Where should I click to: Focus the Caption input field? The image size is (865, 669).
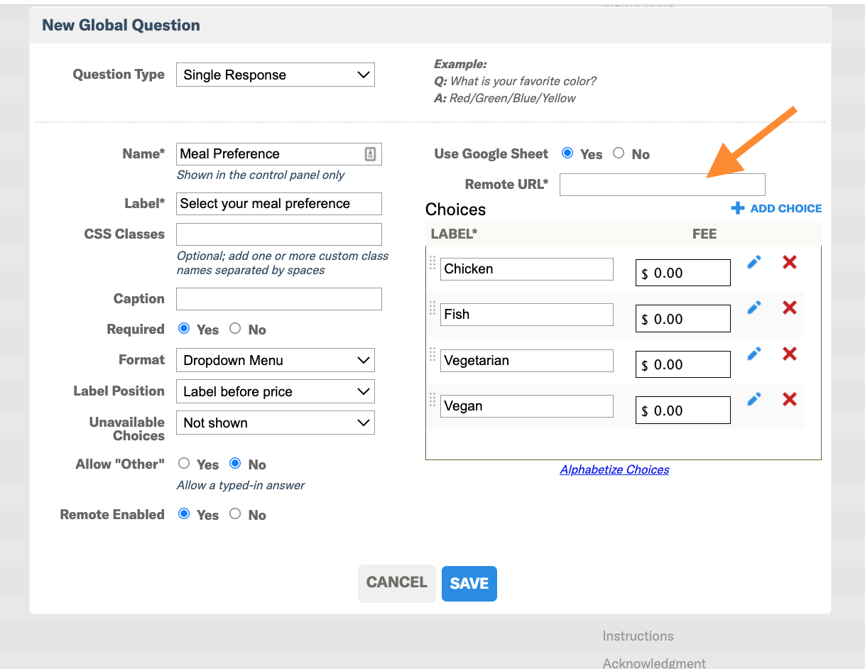click(x=279, y=299)
